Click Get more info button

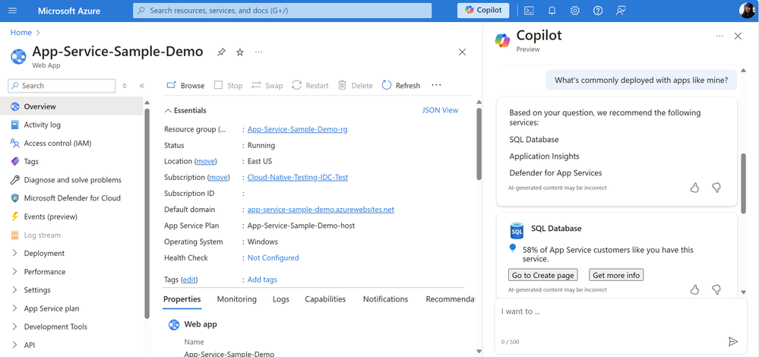pos(616,275)
